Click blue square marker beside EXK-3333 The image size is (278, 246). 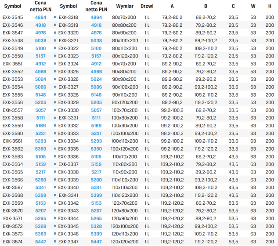[55, 133]
